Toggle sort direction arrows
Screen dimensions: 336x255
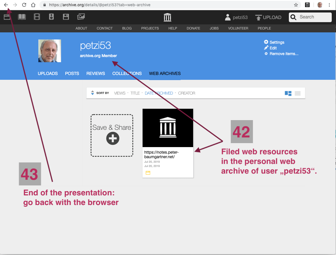92,93
